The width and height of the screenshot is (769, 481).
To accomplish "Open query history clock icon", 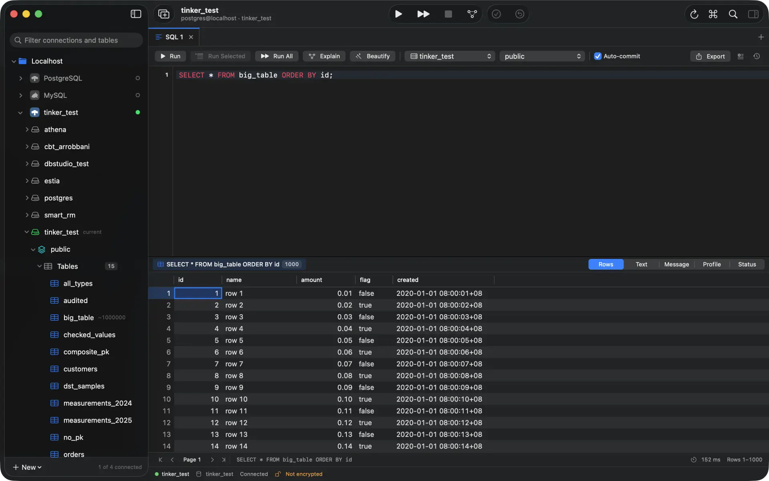I will (756, 56).
